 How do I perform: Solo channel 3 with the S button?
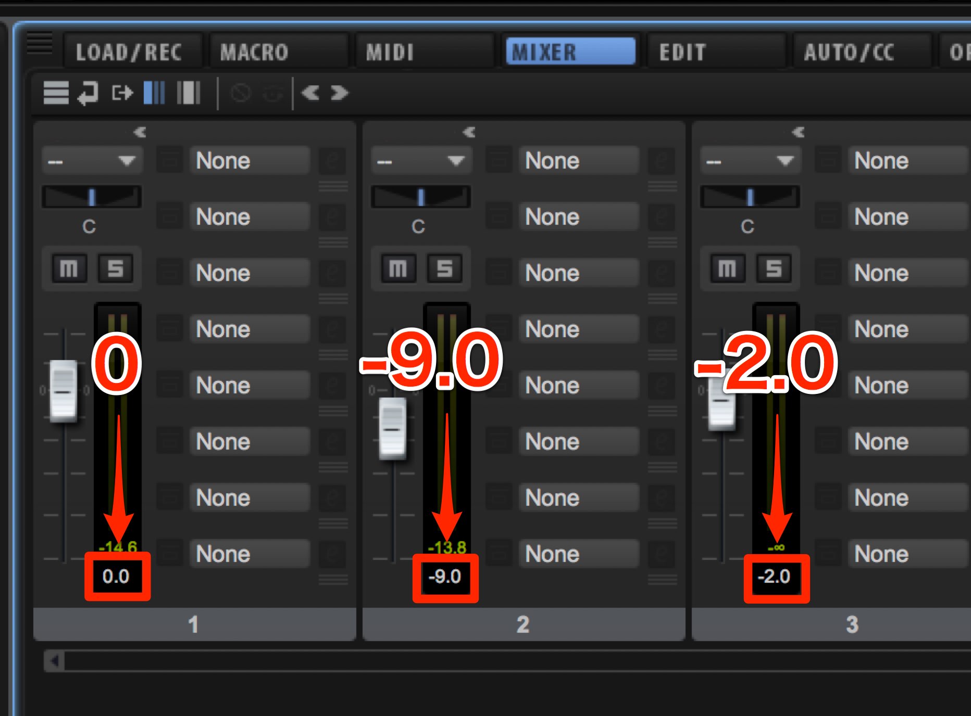tap(774, 268)
